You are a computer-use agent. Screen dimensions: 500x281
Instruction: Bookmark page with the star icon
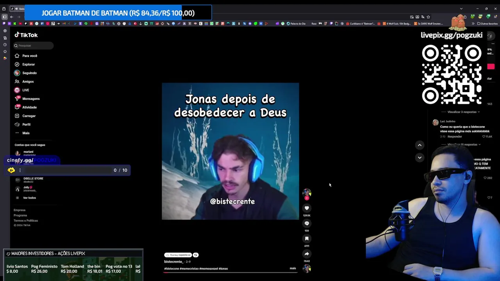[428, 17]
